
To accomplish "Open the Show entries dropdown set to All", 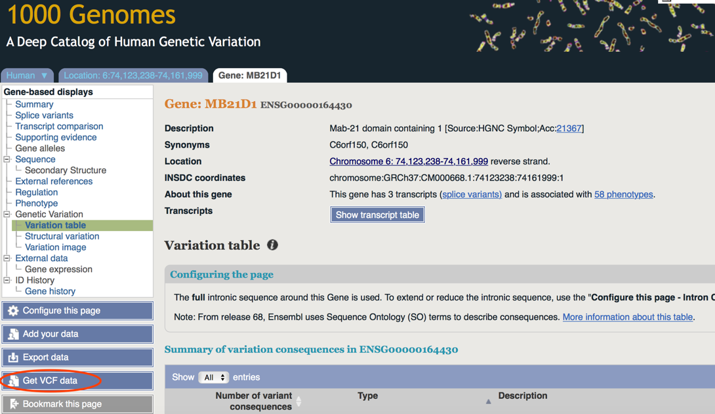I will point(214,377).
